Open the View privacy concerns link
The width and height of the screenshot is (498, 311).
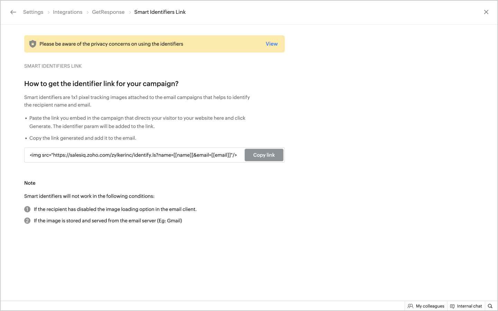coord(271,44)
